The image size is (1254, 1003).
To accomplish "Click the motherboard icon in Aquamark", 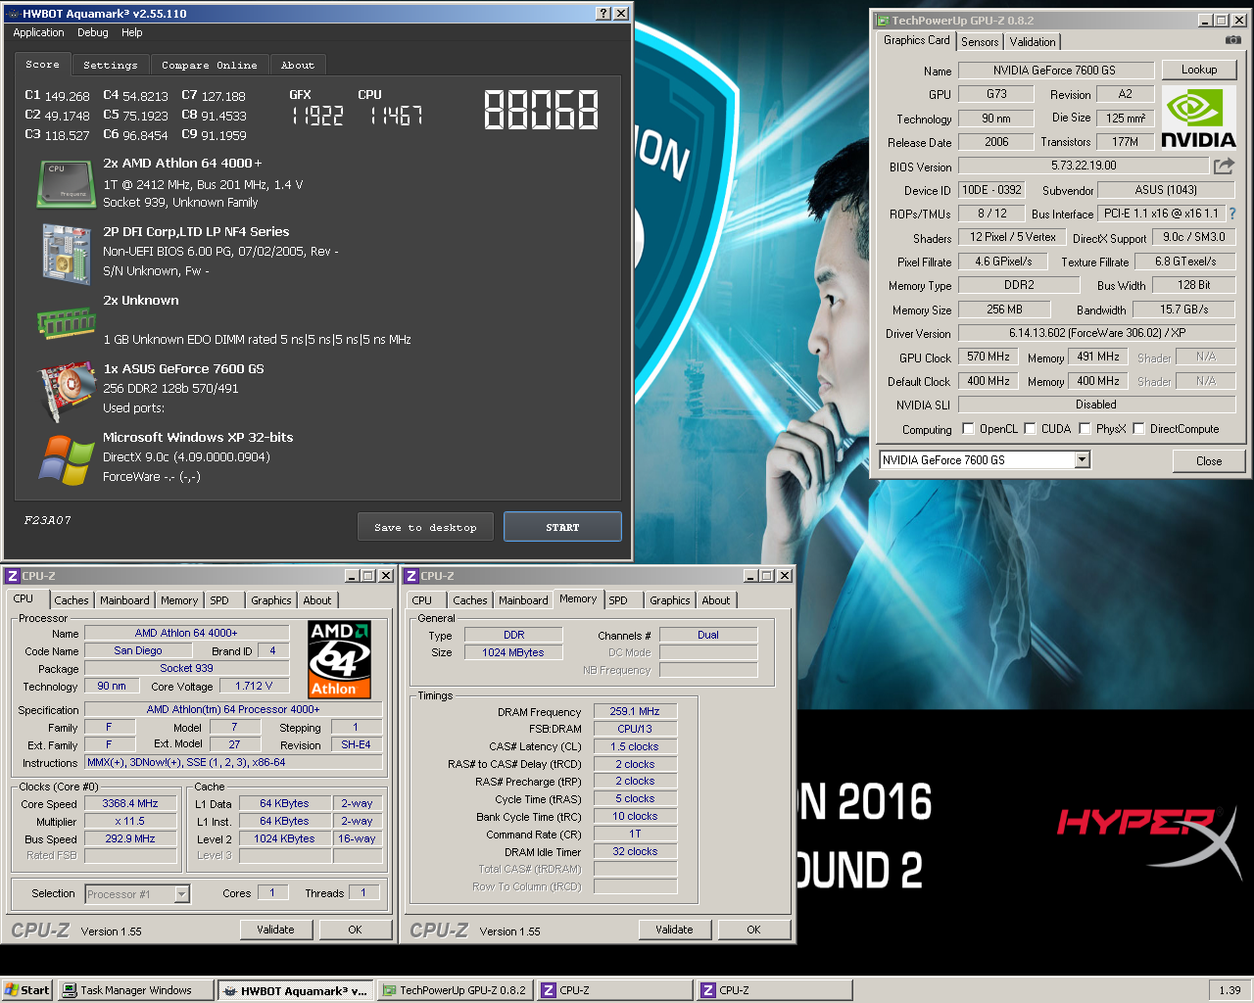I will point(66,254).
